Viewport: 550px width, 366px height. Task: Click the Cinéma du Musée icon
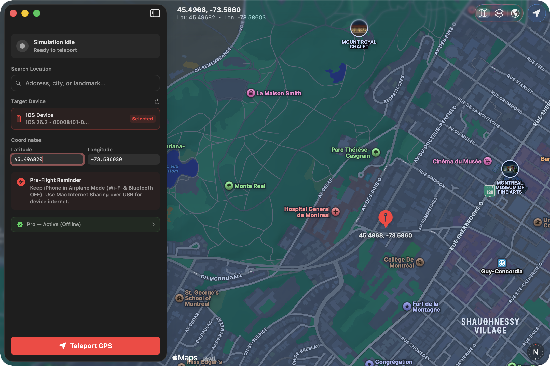487,161
